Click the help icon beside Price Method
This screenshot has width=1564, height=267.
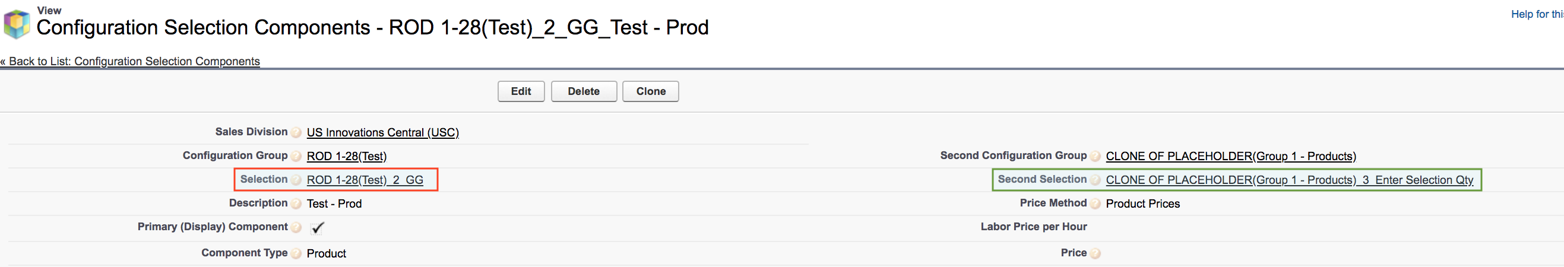tap(1095, 204)
